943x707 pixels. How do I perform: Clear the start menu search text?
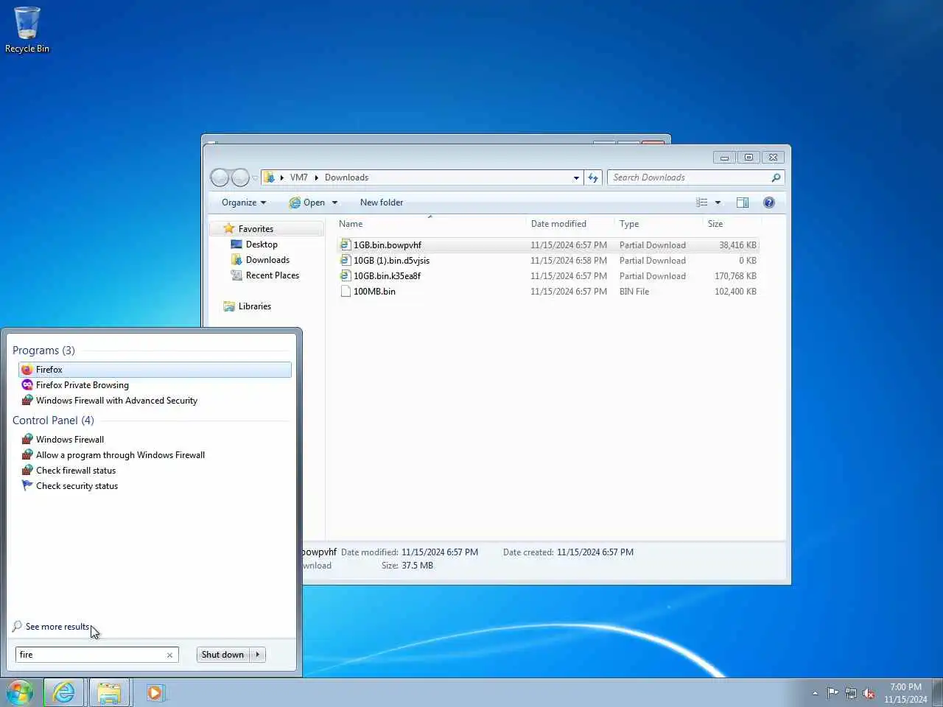[x=169, y=655]
